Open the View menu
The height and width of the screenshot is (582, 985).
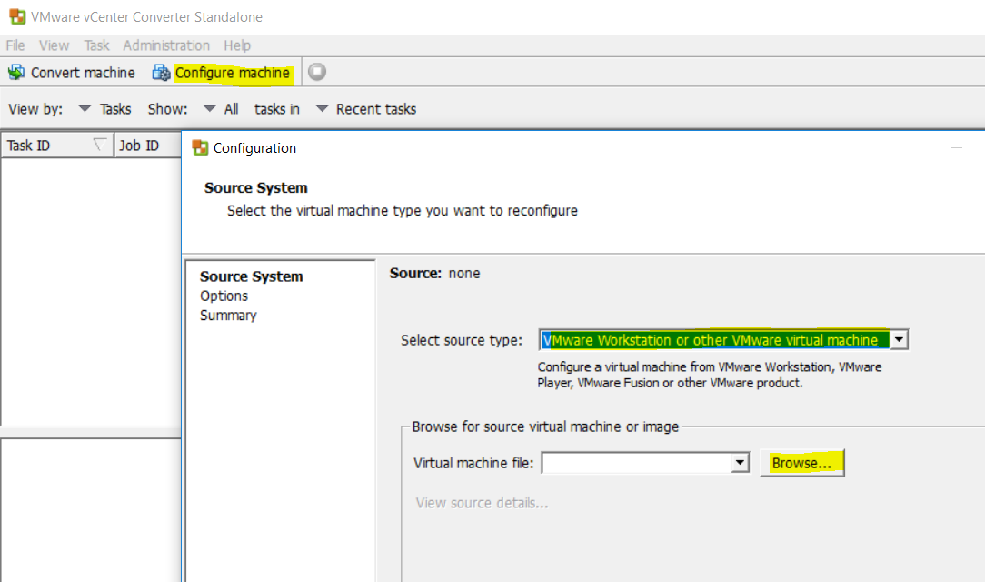pyautogui.click(x=54, y=45)
